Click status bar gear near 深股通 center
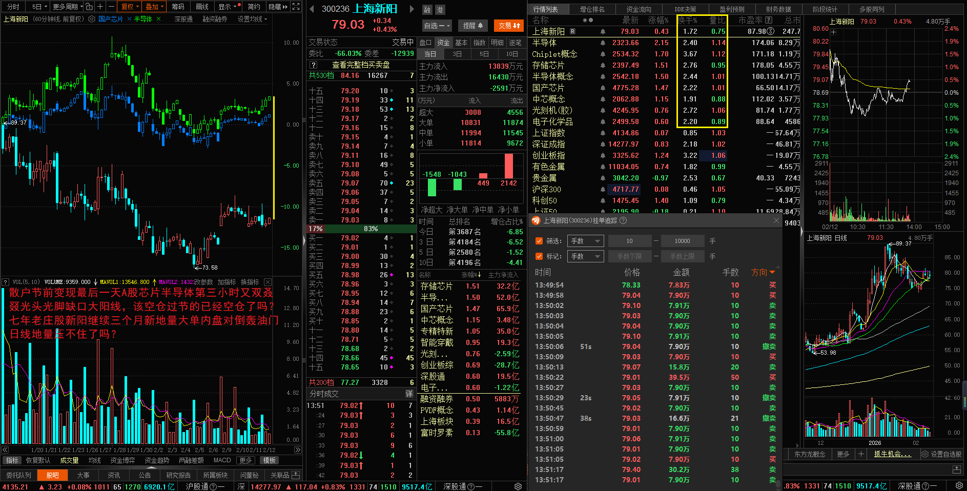 [518, 486]
